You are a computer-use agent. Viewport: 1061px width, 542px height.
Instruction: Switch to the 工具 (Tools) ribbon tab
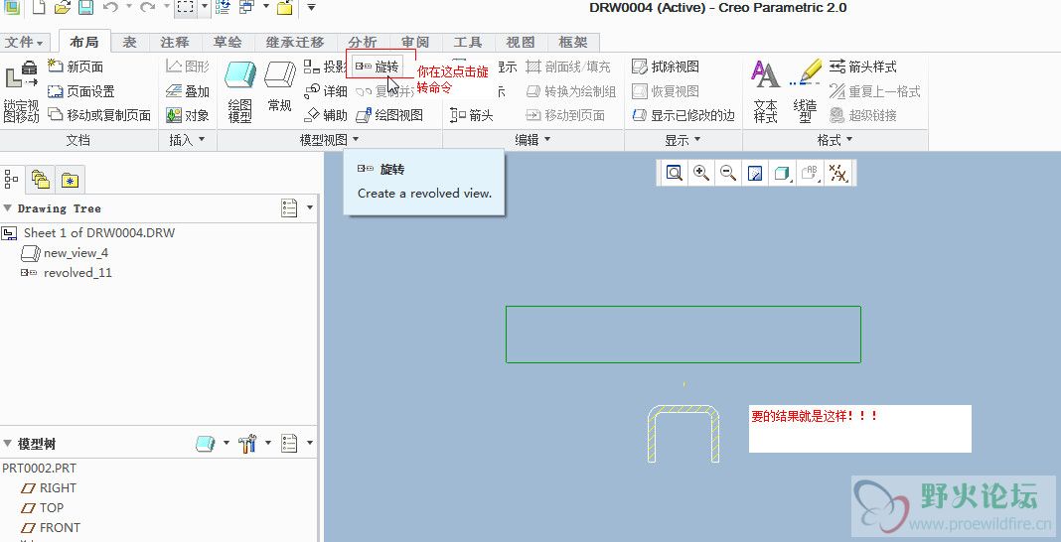pyautogui.click(x=468, y=42)
